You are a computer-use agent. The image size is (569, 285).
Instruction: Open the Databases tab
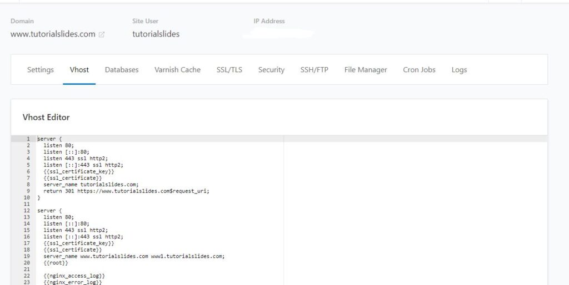122,69
